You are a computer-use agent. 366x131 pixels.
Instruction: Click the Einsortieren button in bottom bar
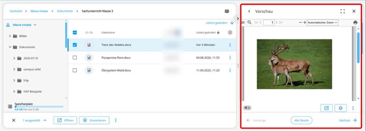point(94,120)
